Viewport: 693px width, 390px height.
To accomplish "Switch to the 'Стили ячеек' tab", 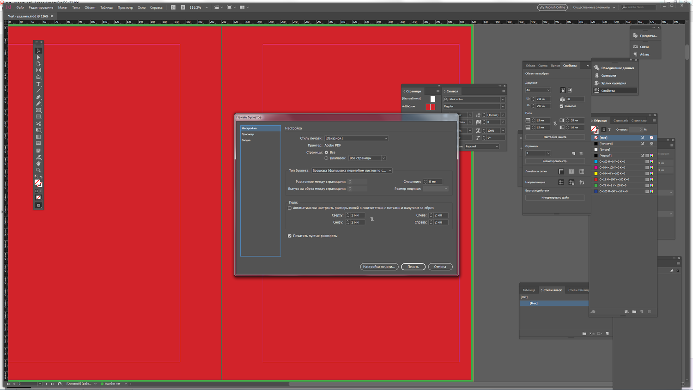I will [553, 290].
